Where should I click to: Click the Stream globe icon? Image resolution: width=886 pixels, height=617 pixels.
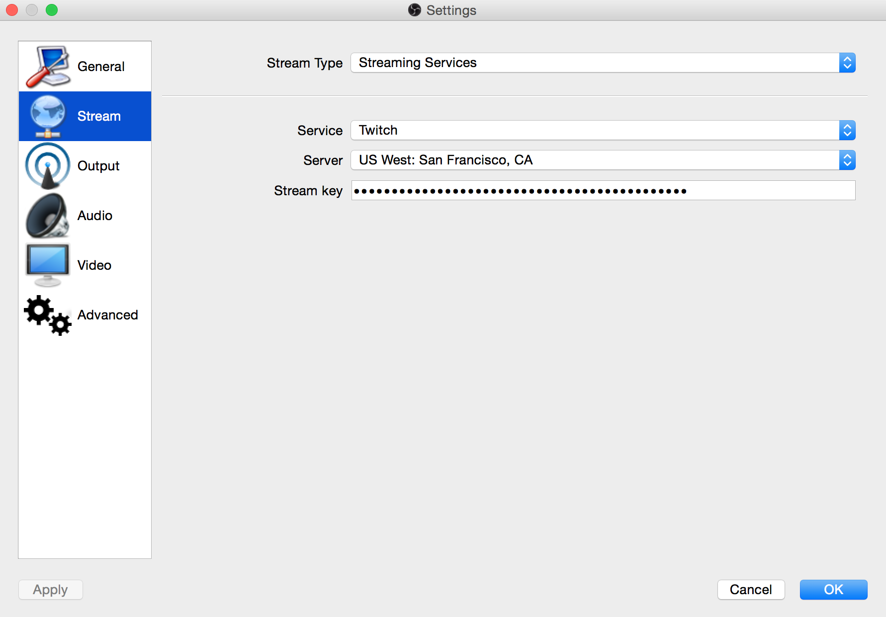click(47, 116)
